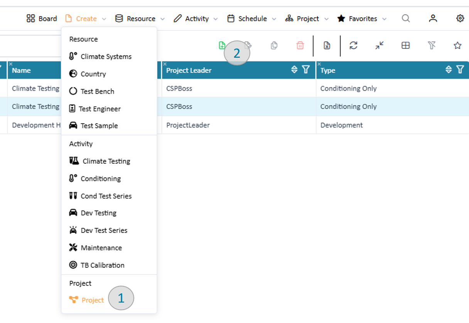Export table to Excel icon
469x323 pixels.
327,45
